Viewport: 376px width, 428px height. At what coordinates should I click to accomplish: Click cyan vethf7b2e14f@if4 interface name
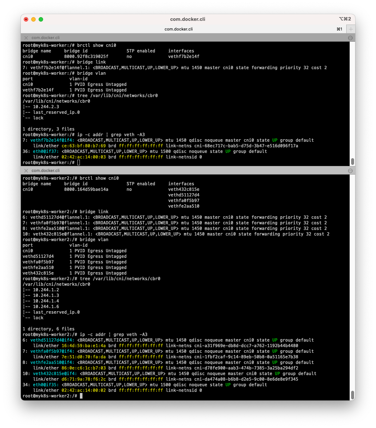tap(52, 140)
